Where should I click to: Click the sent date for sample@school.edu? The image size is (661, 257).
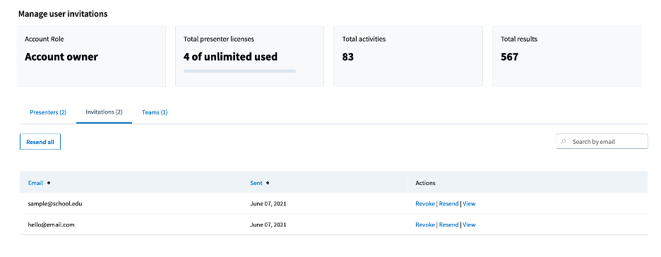coord(268,203)
